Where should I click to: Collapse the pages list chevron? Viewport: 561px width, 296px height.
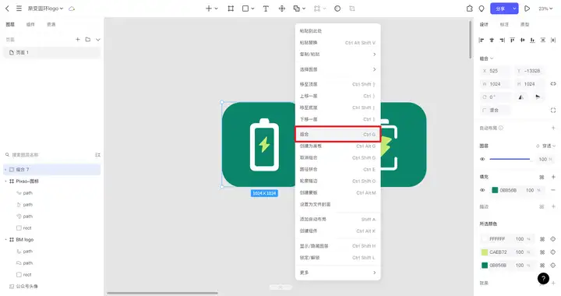(97, 39)
